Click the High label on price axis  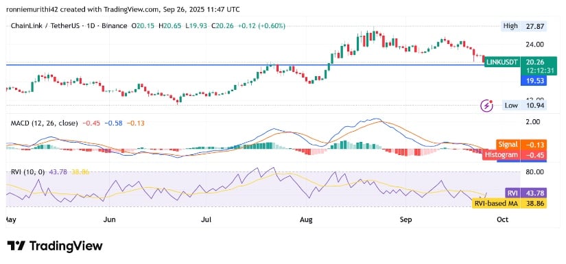(510, 26)
